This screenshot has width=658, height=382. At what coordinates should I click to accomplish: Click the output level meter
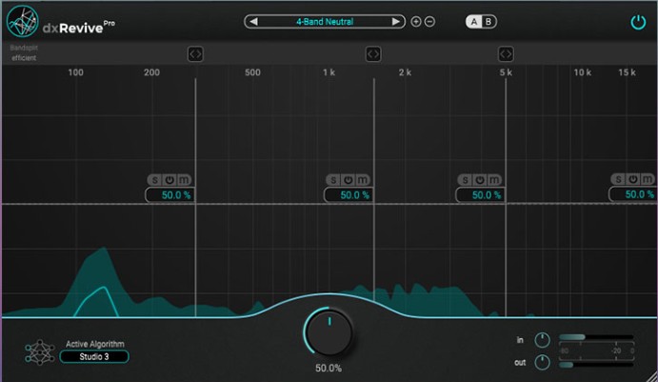tap(596, 365)
